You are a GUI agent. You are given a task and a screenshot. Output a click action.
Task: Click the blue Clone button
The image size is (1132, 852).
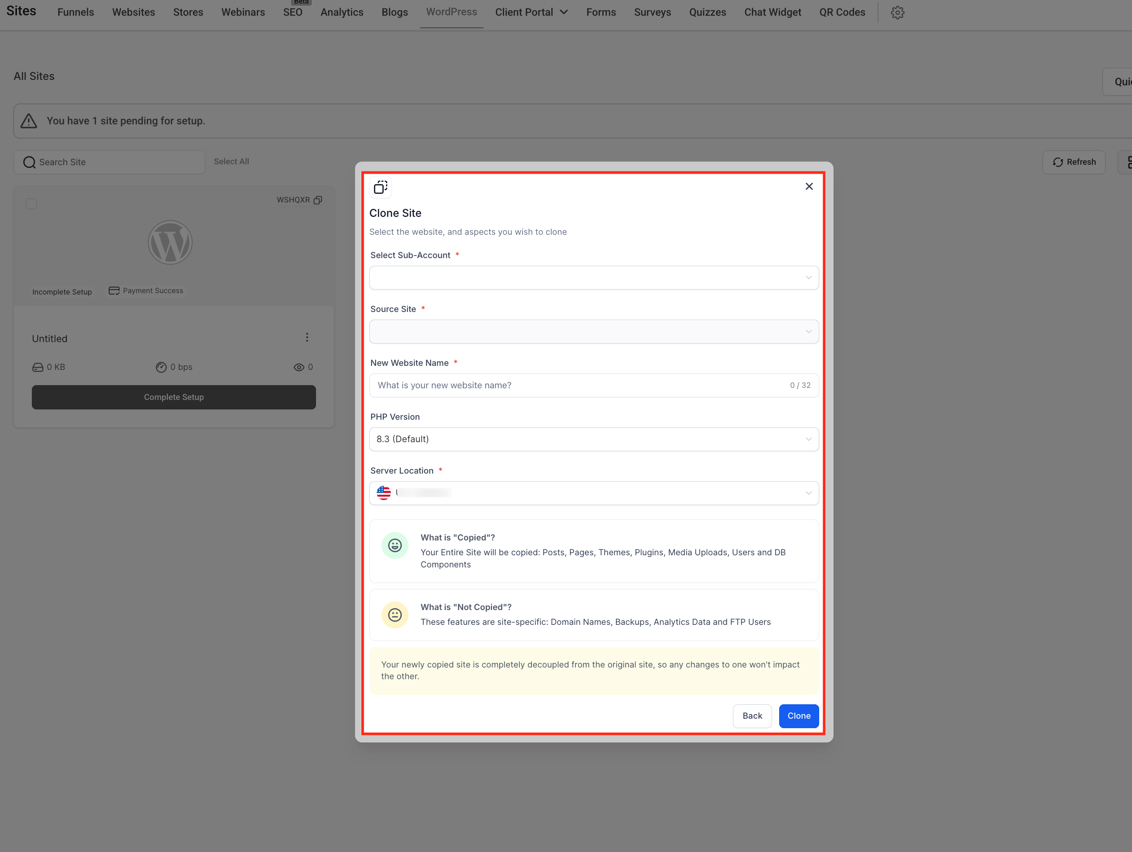[799, 716]
